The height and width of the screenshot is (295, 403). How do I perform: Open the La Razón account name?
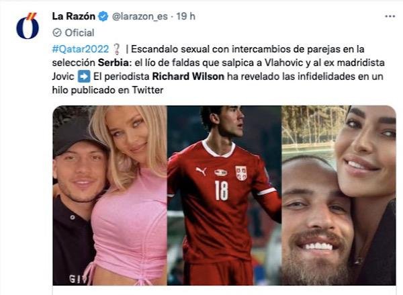tap(73, 16)
